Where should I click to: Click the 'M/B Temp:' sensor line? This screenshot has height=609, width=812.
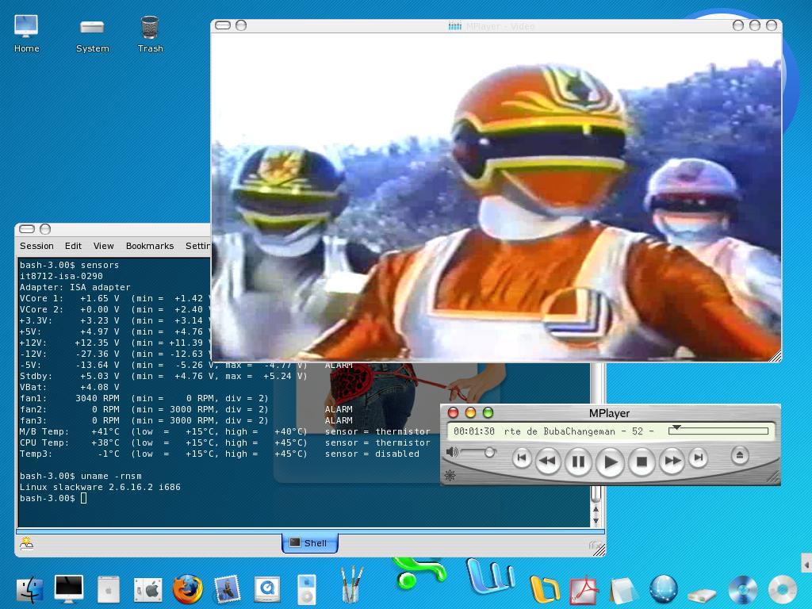pyautogui.click(x=224, y=431)
